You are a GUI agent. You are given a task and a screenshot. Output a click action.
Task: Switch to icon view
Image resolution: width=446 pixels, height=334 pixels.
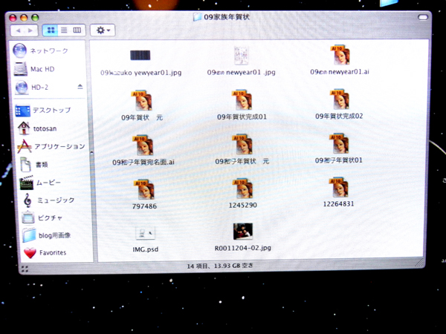(x=51, y=30)
